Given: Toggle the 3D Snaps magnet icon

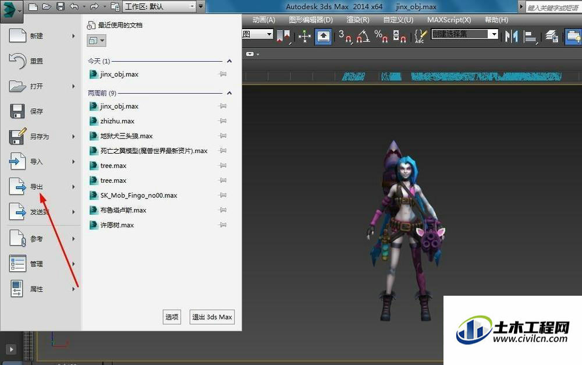Looking at the screenshot, I should click(x=345, y=37).
